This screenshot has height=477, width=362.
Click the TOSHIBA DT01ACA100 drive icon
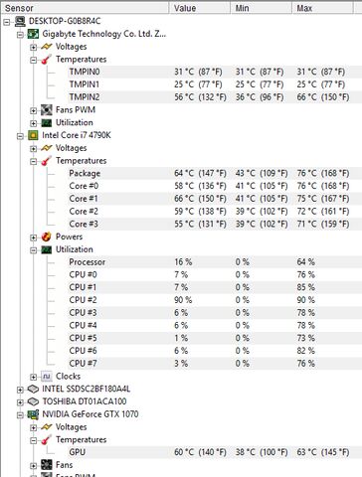tap(33, 401)
